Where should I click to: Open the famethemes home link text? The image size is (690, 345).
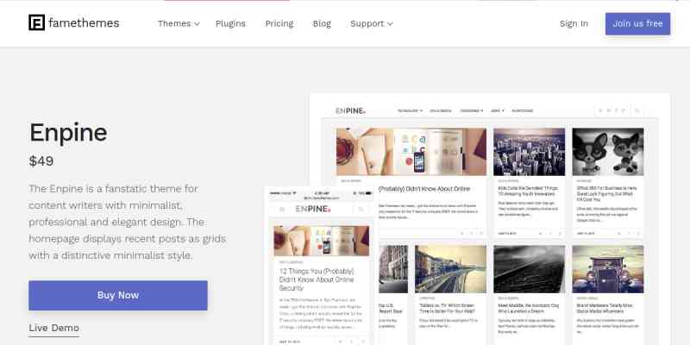coord(84,23)
